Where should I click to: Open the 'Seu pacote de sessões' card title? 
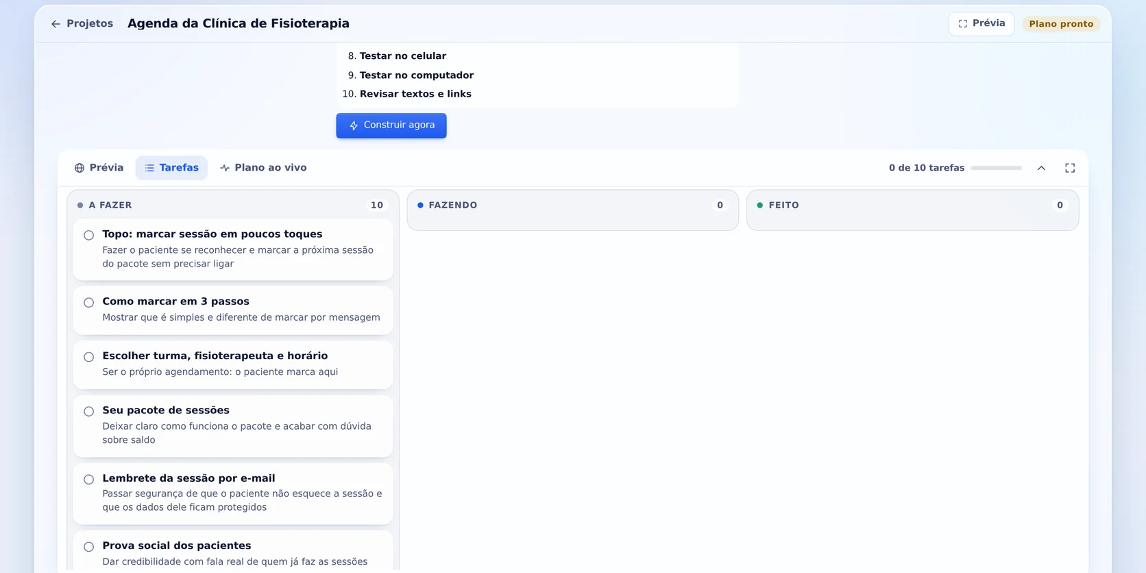pyautogui.click(x=166, y=411)
